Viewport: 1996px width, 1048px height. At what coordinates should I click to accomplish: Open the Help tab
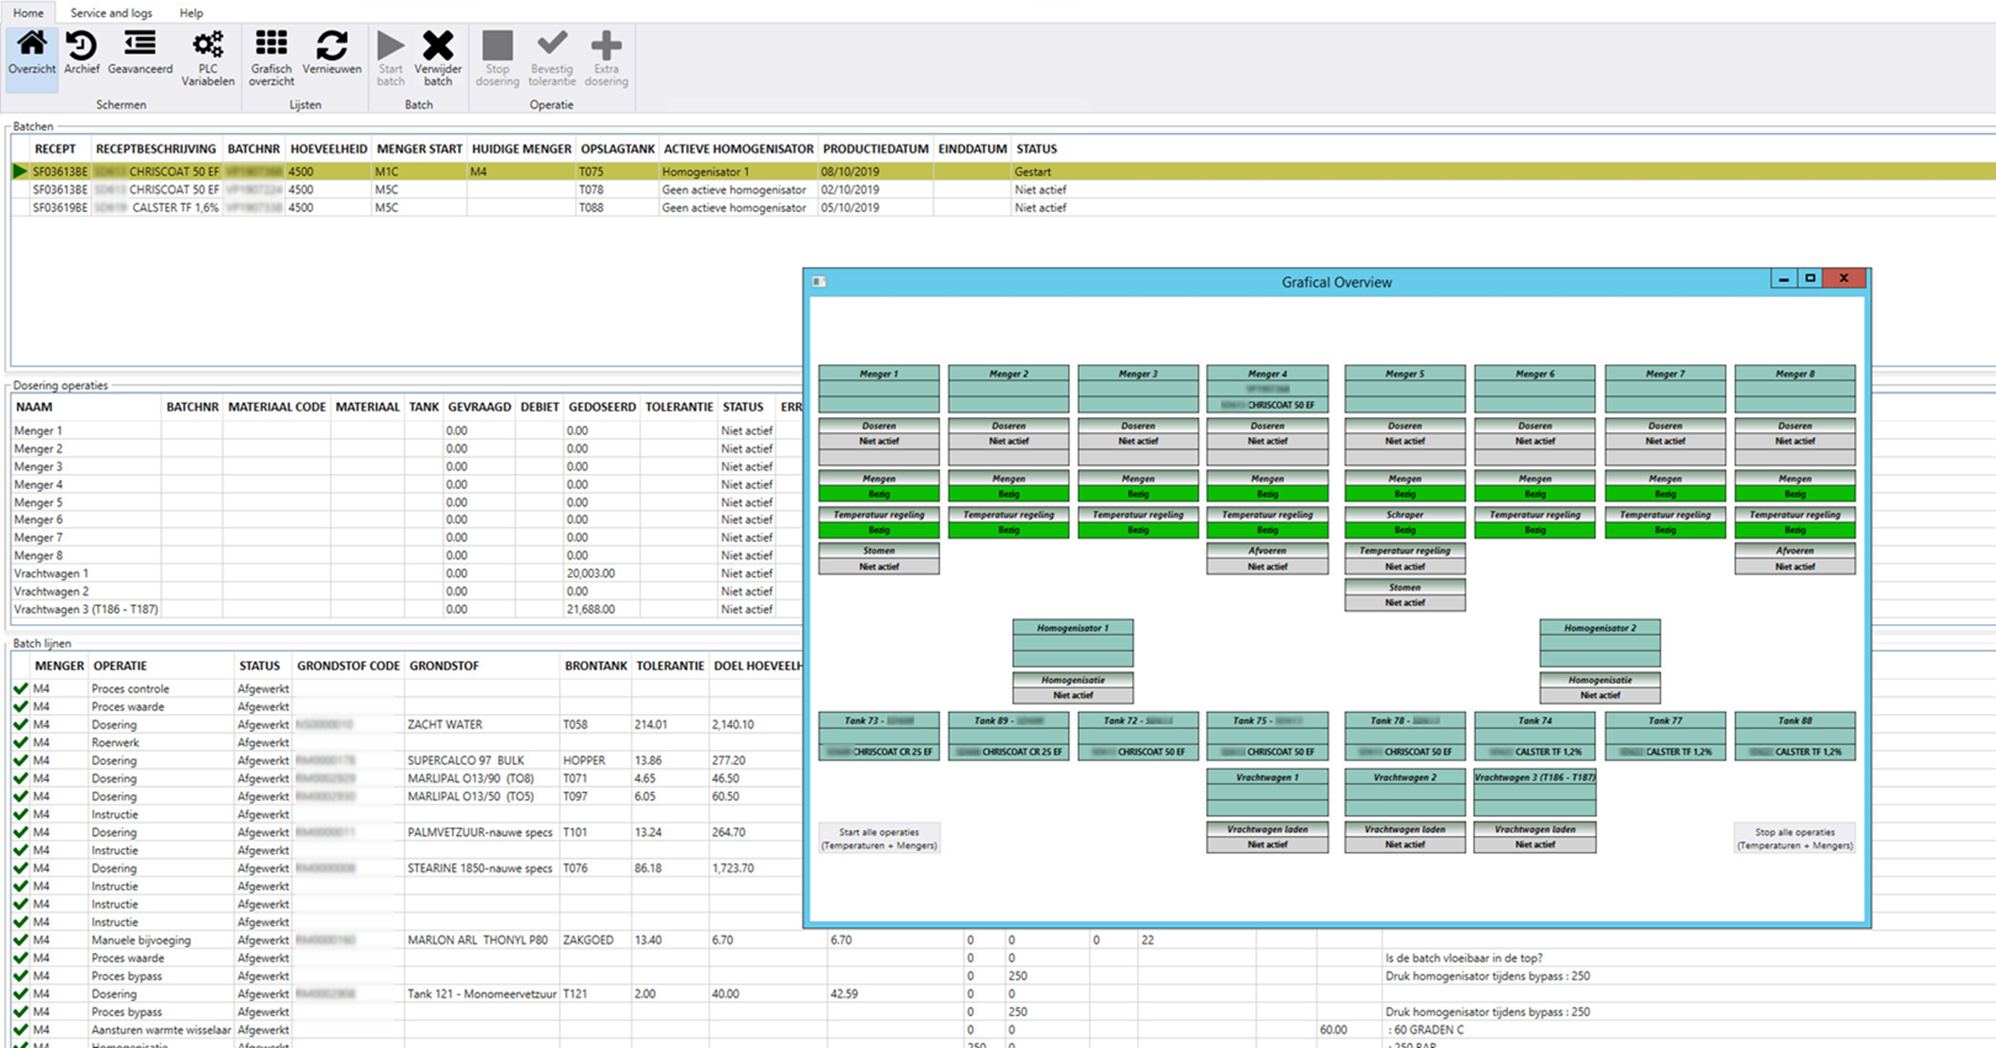(x=190, y=13)
